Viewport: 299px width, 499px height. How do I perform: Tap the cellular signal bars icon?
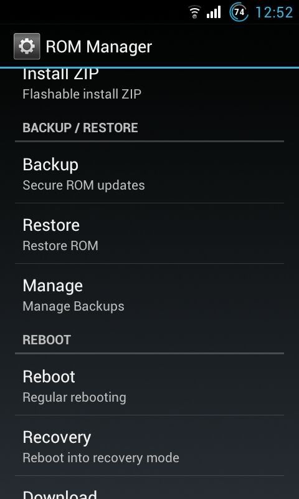(x=214, y=12)
